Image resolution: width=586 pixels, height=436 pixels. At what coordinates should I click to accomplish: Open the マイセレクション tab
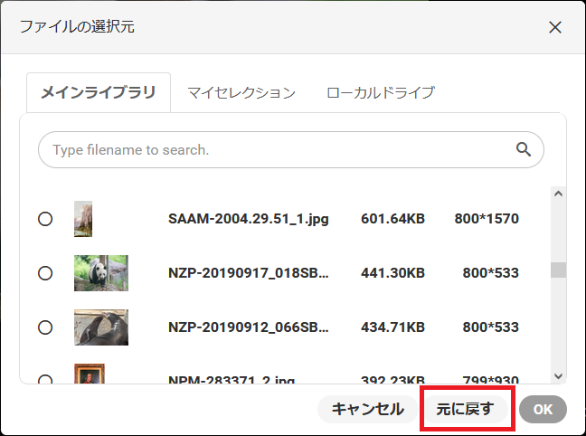point(241,92)
